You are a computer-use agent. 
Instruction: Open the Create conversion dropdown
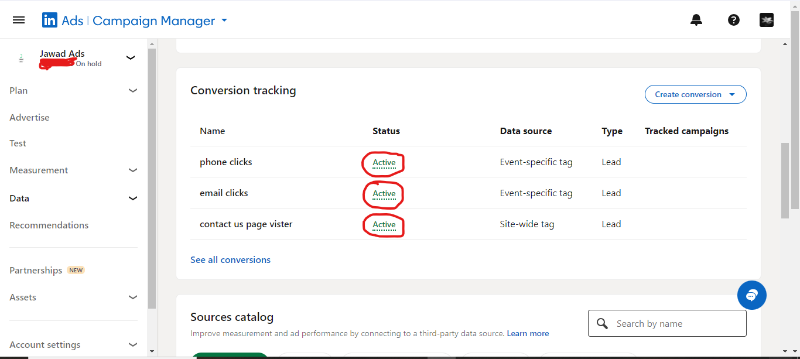point(695,94)
